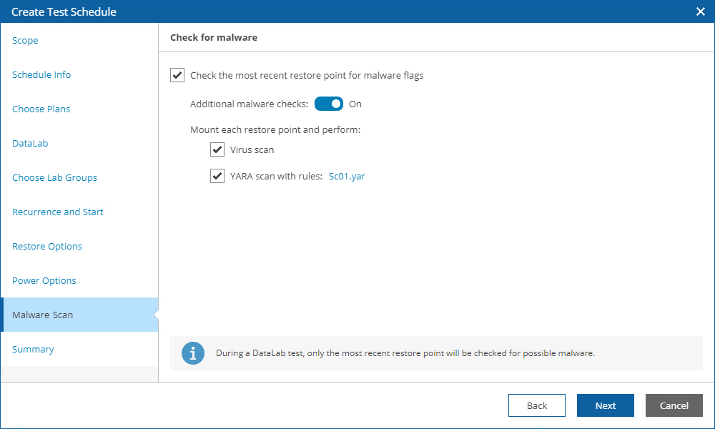The width and height of the screenshot is (715, 429).
Task: Select Recurrence and Start settings
Action: click(57, 212)
